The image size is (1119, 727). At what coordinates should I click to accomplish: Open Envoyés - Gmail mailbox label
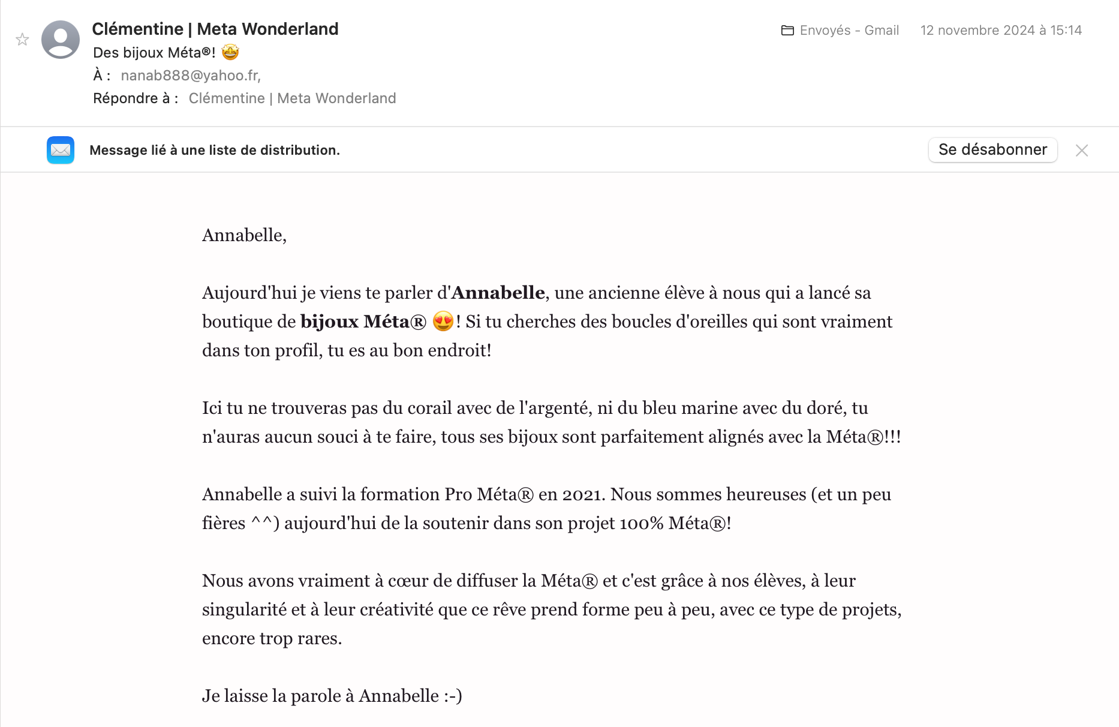pos(849,31)
